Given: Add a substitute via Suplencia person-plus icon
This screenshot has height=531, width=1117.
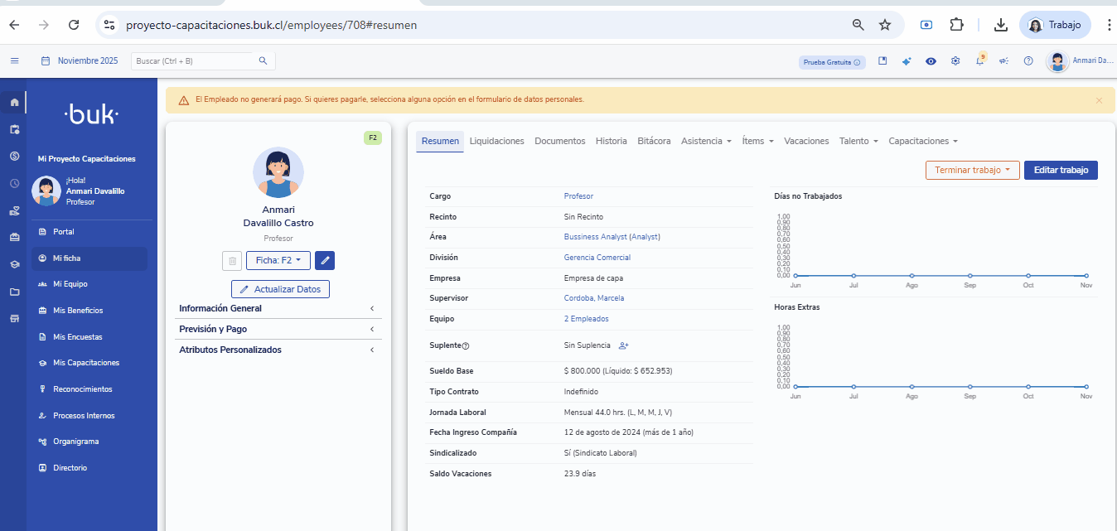Looking at the screenshot, I should pyautogui.click(x=623, y=345).
